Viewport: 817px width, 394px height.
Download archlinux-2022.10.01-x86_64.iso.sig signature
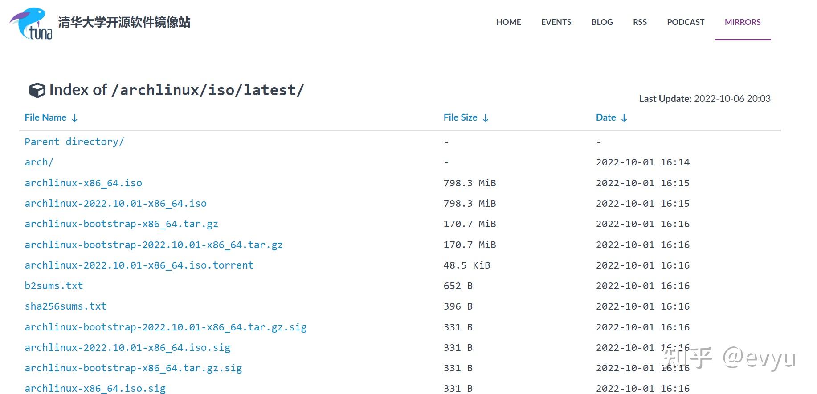click(x=127, y=348)
